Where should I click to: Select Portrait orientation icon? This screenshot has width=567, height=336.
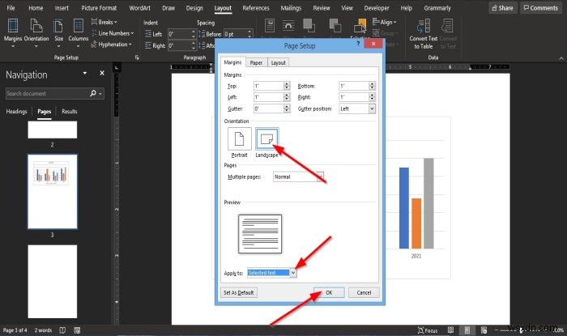coord(240,138)
